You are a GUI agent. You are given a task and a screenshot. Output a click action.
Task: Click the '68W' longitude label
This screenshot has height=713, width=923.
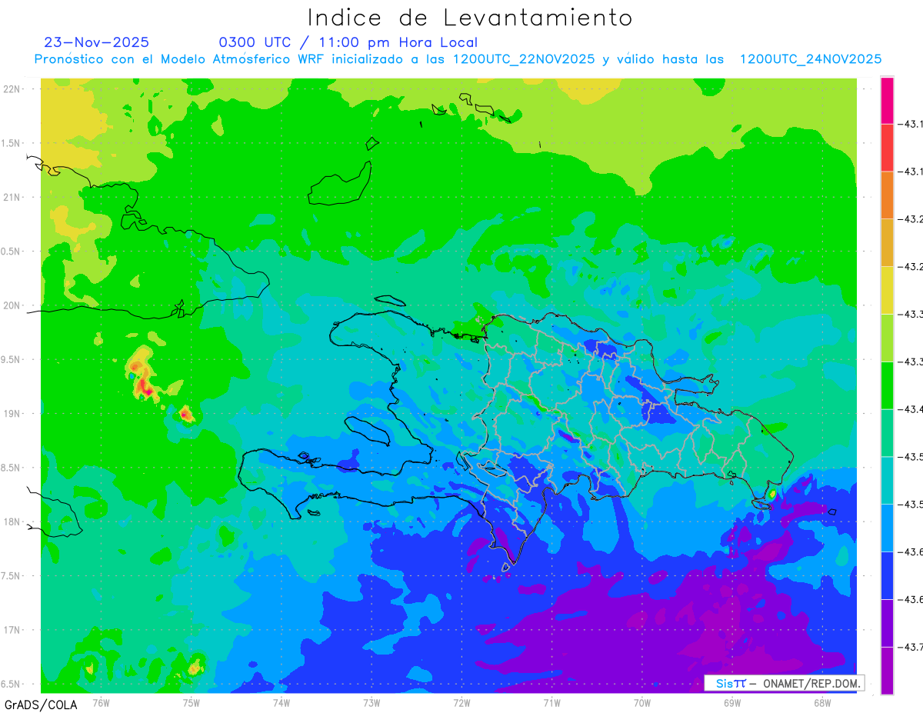[x=822, y=703]
